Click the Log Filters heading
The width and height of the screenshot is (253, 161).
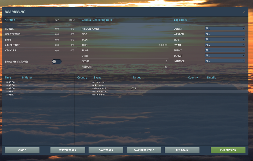[180, 20]
